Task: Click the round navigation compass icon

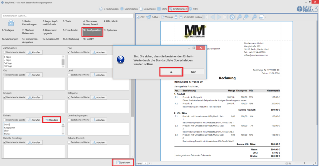Action: point(232,17)
